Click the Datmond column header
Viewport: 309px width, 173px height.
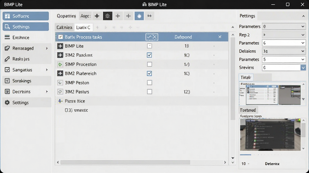183,37
